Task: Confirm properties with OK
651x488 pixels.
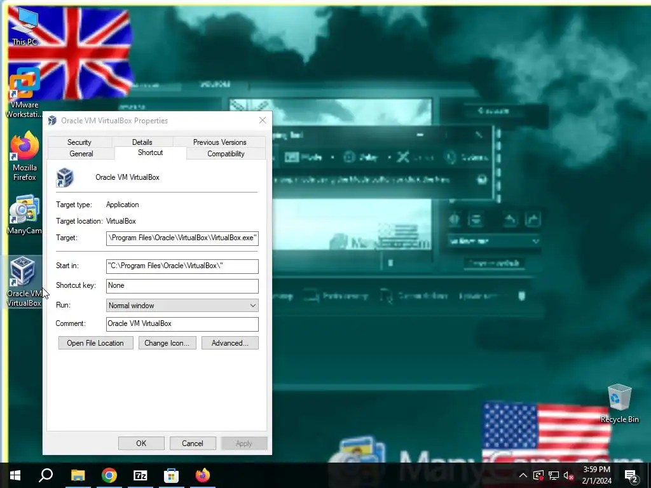Action: (141, 443)
